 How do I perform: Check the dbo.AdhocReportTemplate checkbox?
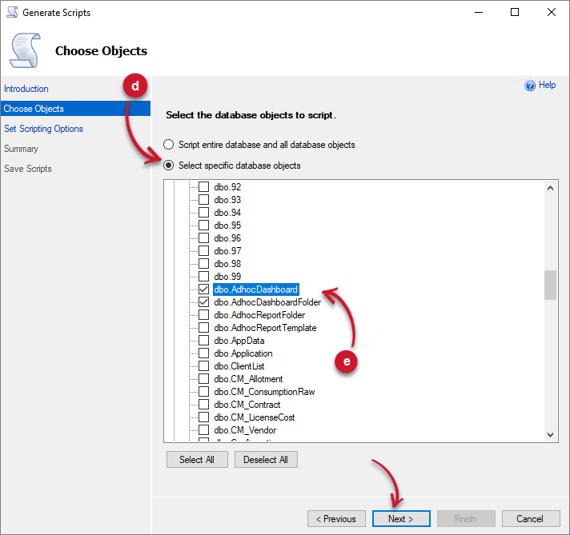[x=203, y=328]
